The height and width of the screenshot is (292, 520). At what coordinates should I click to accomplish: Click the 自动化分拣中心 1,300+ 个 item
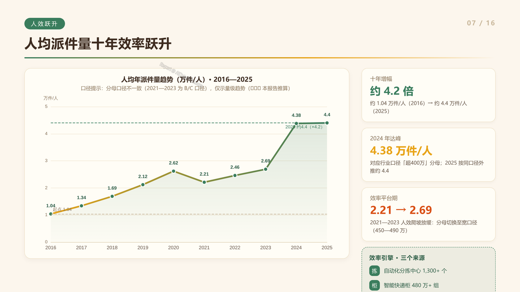(415, 271)
